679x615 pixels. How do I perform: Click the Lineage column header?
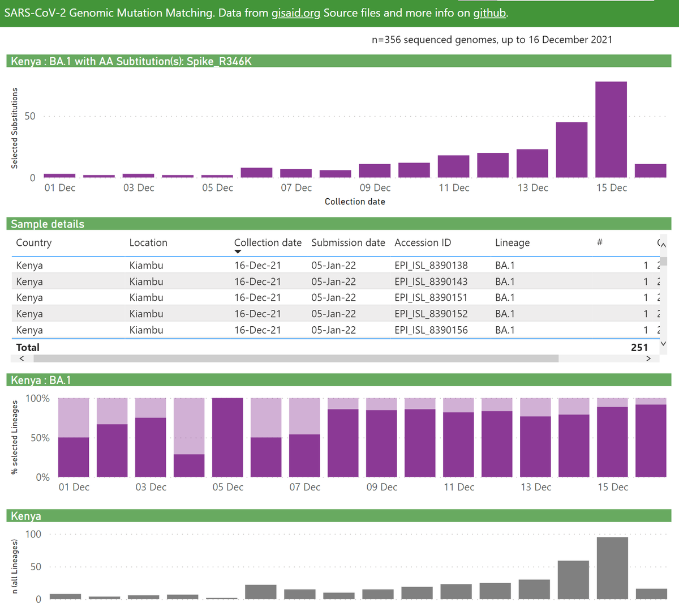pyautogui.click(x=512, y=242)
